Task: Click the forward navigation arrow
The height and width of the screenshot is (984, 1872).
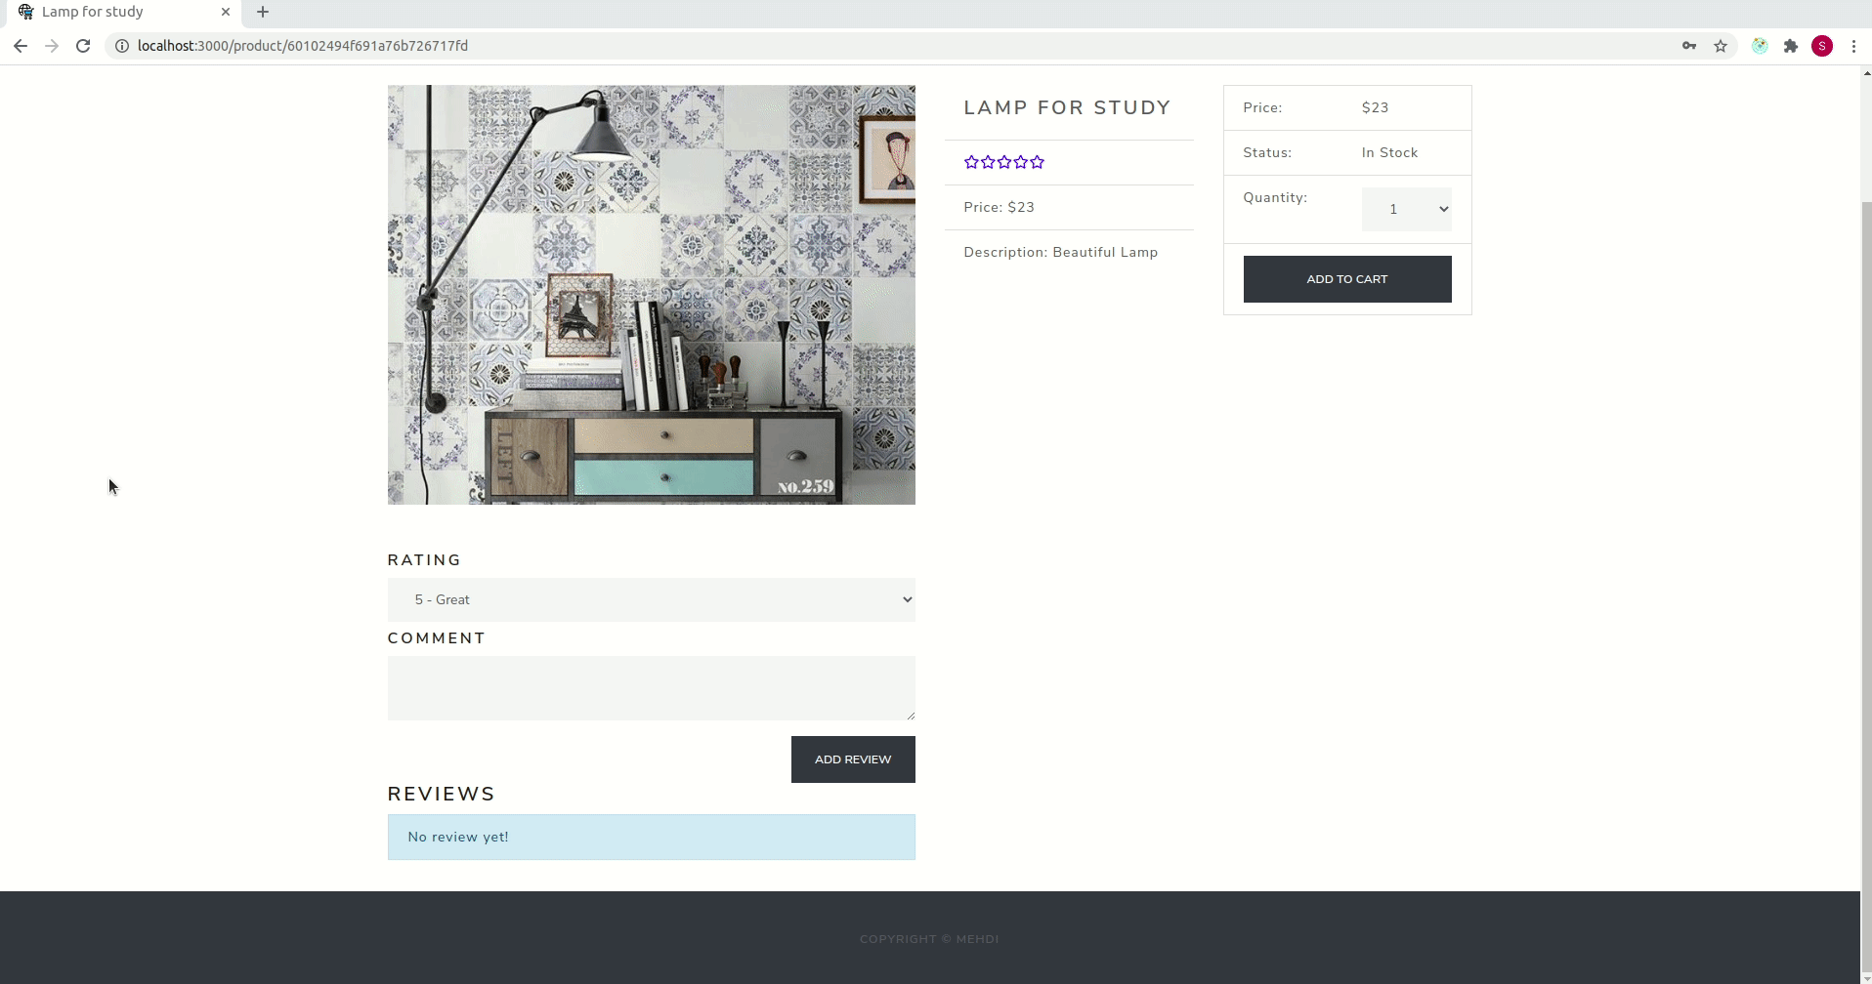Action: click(52, 46)
